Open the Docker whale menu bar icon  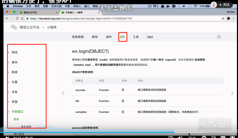(x=168, y=6)
